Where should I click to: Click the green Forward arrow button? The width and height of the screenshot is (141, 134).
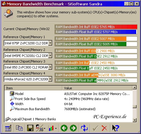pos(73,128)
